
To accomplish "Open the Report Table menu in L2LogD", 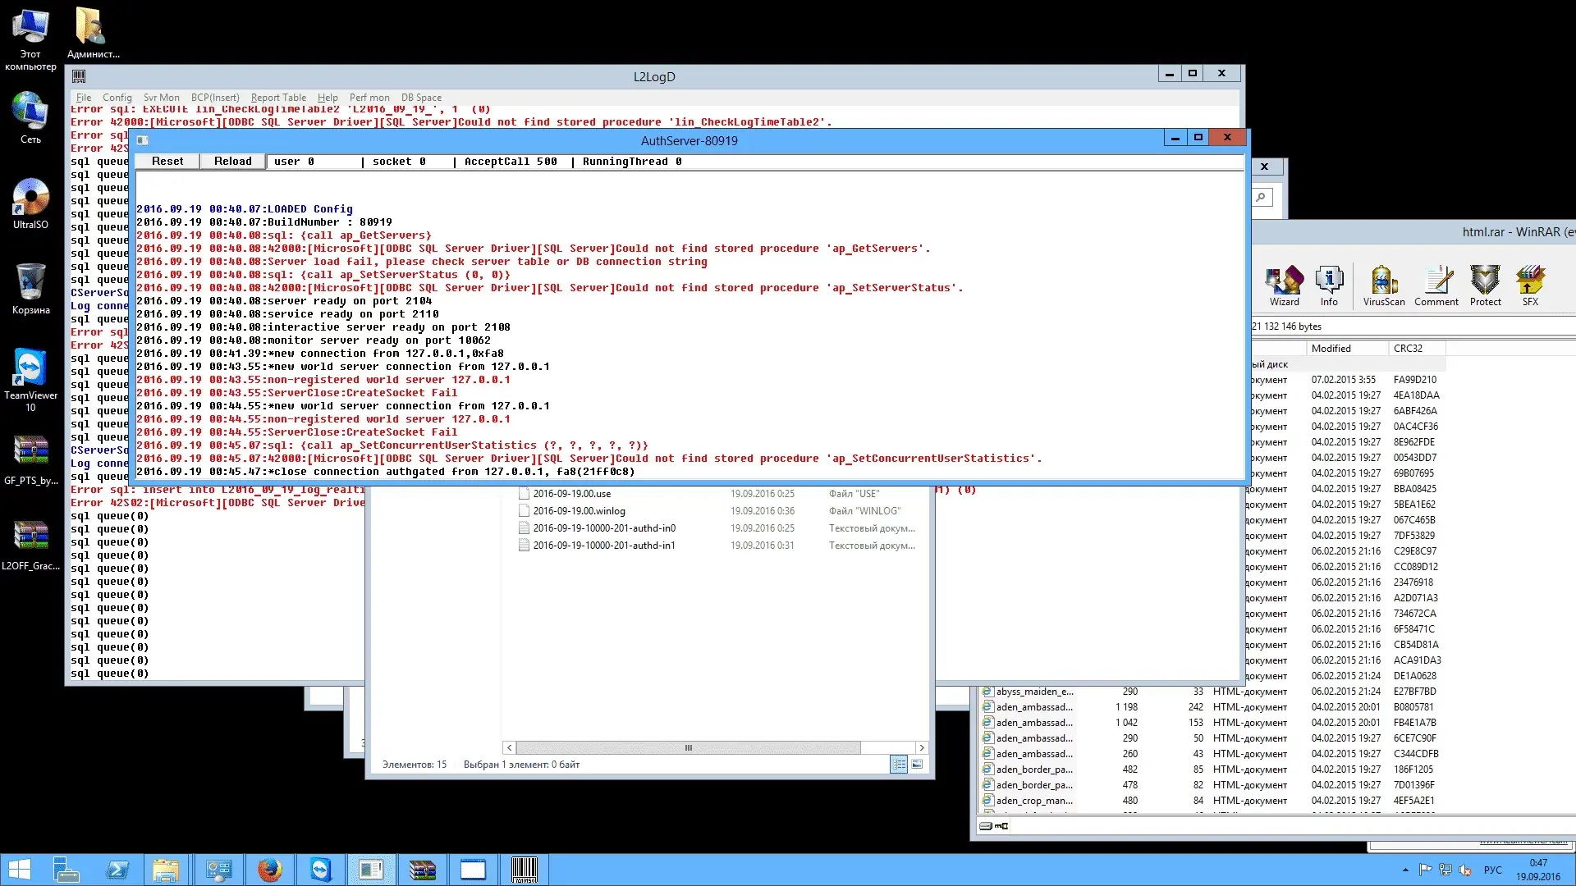I will [x=278, y=98].
